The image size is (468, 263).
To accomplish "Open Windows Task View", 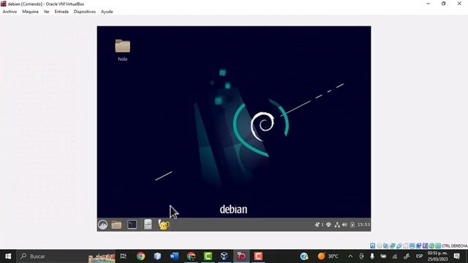I will coord(123,256).
